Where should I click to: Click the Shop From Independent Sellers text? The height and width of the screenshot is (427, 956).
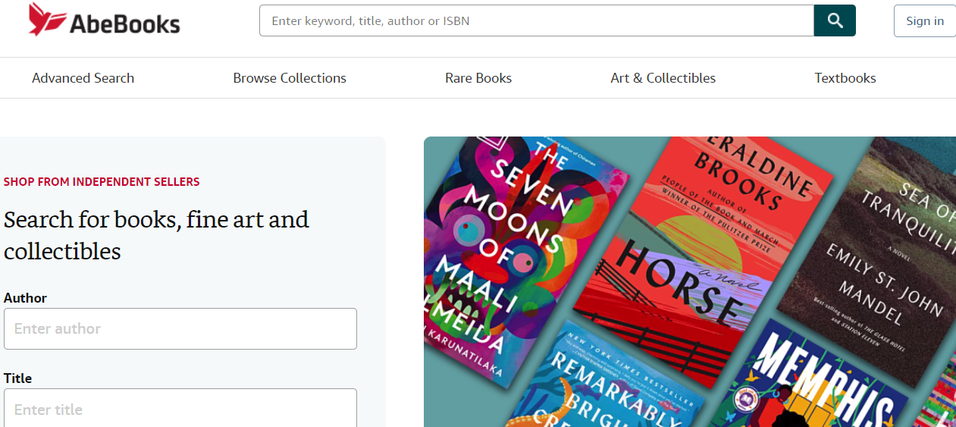(x=102, y=182)
